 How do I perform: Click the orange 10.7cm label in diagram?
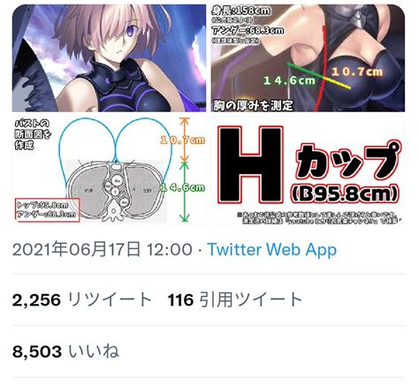coord(182,140)
